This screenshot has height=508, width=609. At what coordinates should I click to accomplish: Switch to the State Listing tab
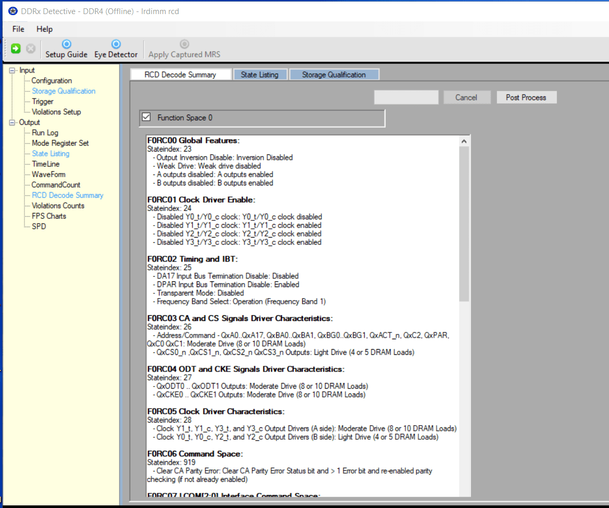point(259,75)
